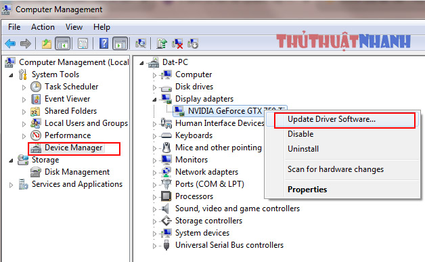
Task: Click the Properties sheet toolbar icon
Action: click(83, 43)
